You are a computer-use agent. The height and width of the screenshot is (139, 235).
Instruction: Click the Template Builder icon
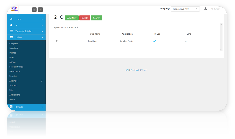[11, 31]
